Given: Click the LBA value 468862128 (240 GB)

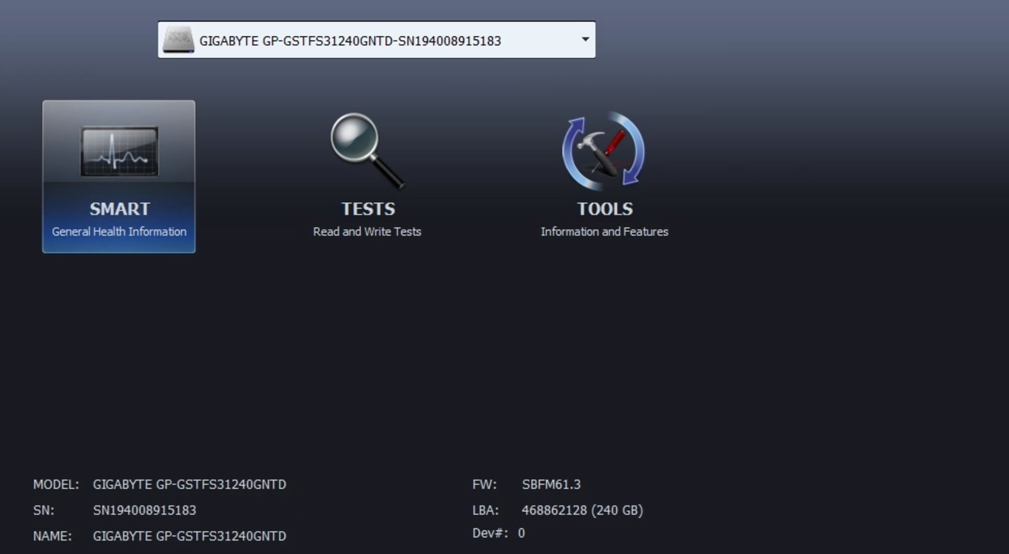Looking at the screenshot, I should [x=582, y=510].
